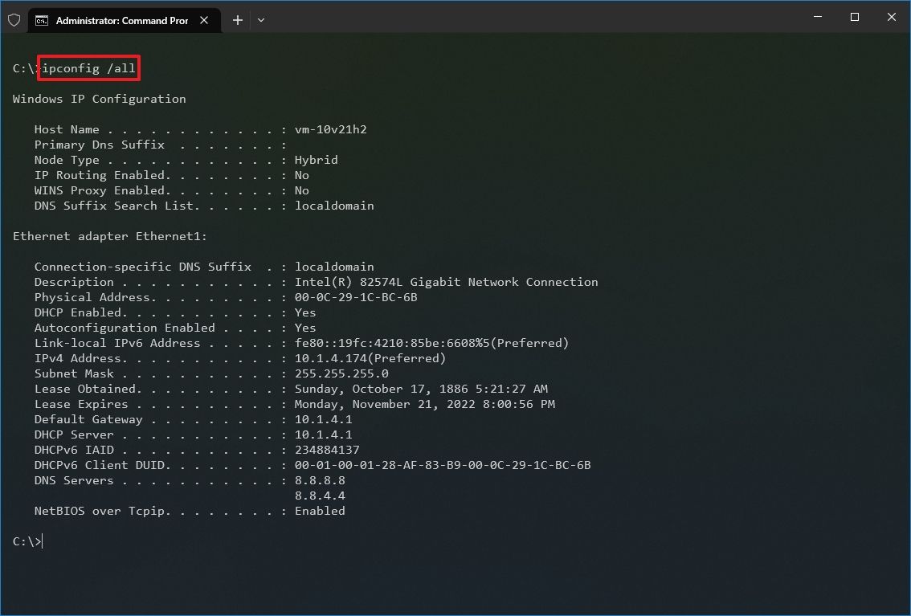Click the subnet mask 255.255.255.0
911x616 pixels.
[x=341, y=373]
